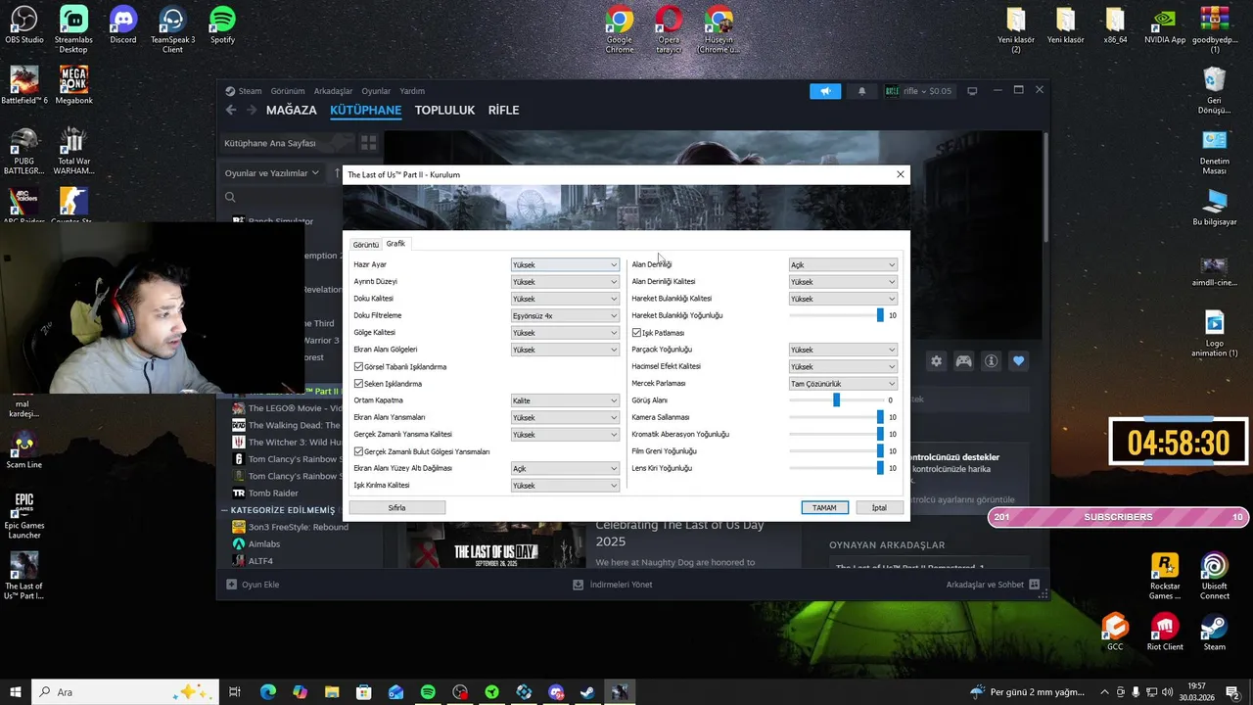Open Mercek Parlaması dropdown

[x=843, y=384]
